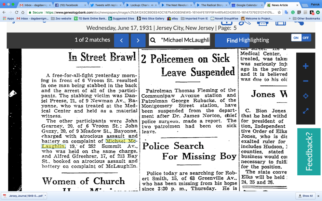Go back to the previous page
The height and width of the screenshot is (201, 322).
click(x=4, y=12)
